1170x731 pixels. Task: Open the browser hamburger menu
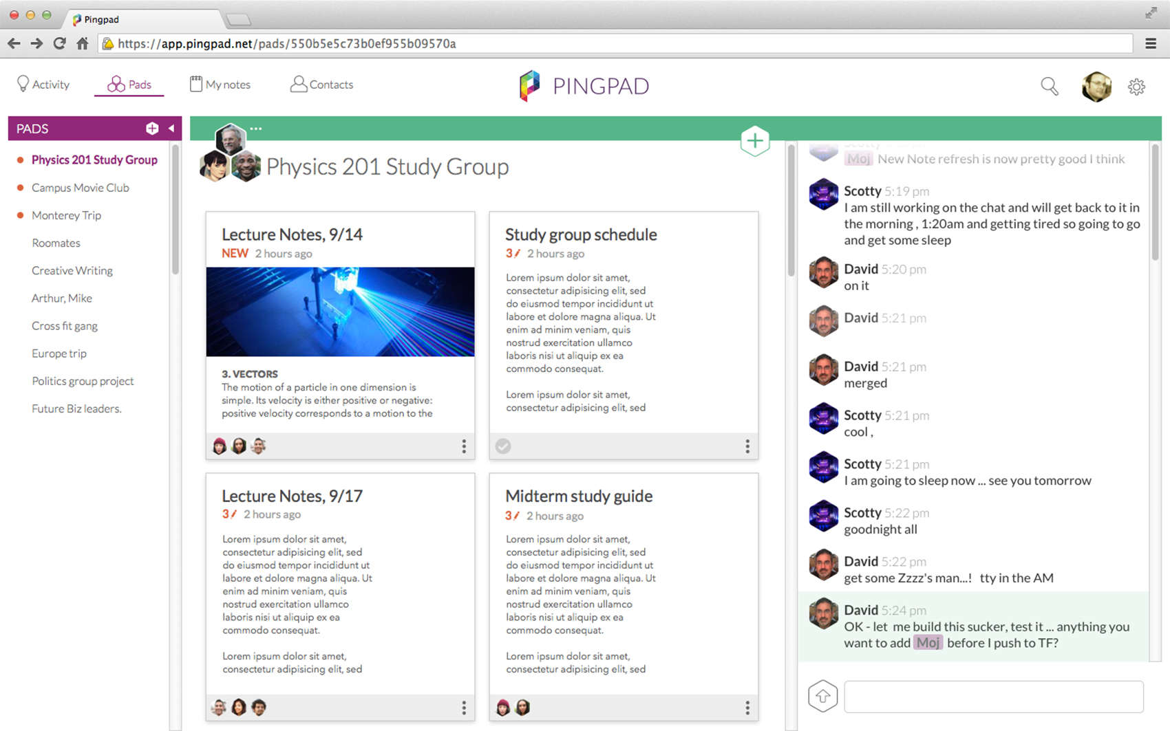(x=1150, y=43)
